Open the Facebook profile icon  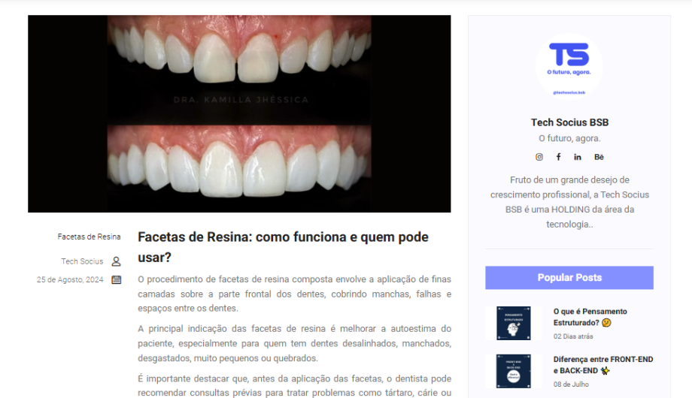[x=558, y=157]
